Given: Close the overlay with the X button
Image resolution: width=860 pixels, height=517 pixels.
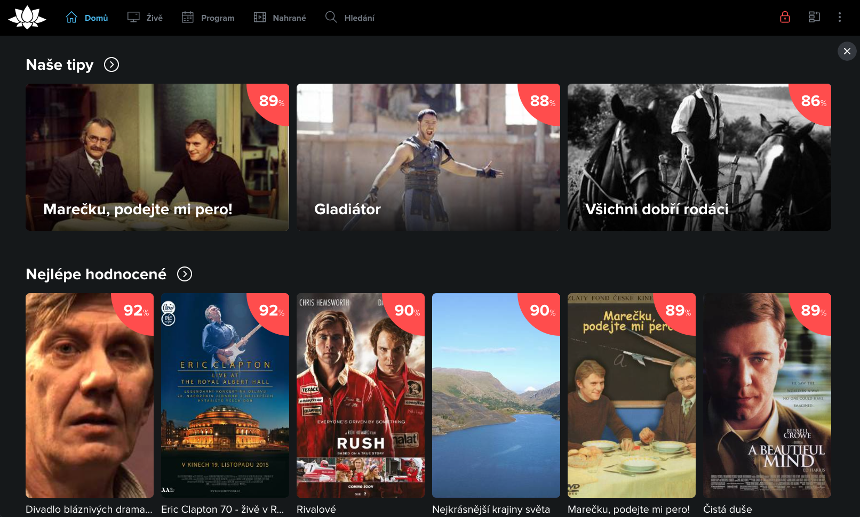Looking at the screenshot, I should pyautogui.click(x=847, y=51).
